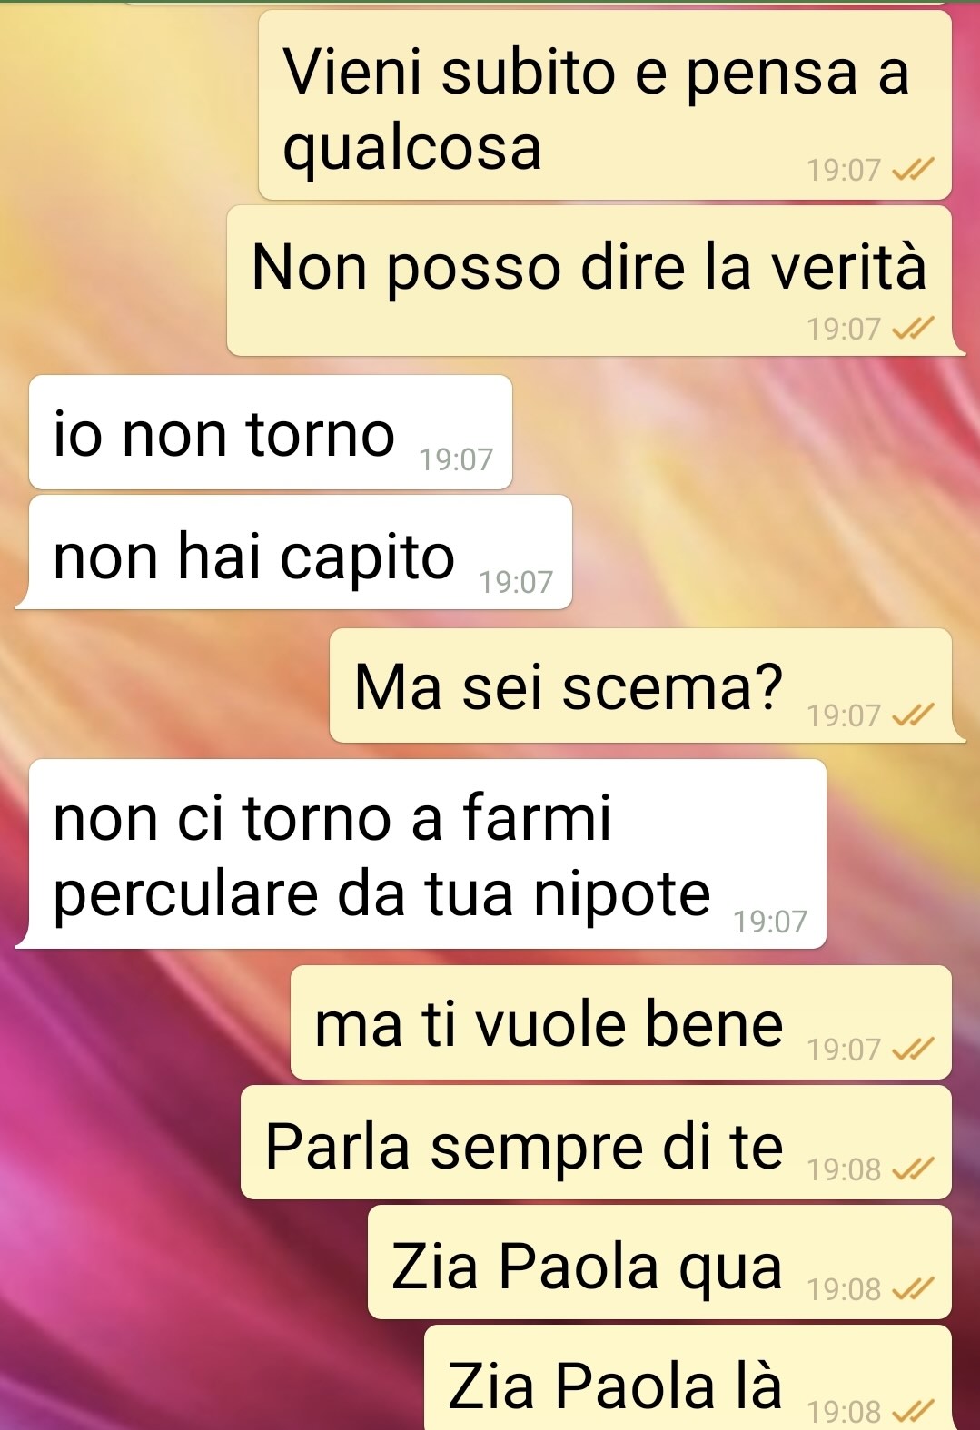Click read-receipt ticks on 'Parla sempre di te'
Viewport: 980px width, 1430px height.
click(913, 1169)
